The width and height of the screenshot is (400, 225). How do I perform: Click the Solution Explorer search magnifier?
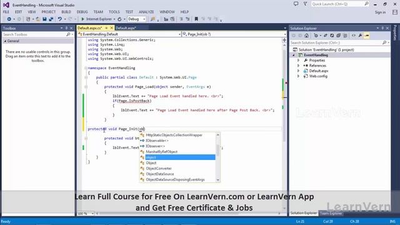point(384,43)
